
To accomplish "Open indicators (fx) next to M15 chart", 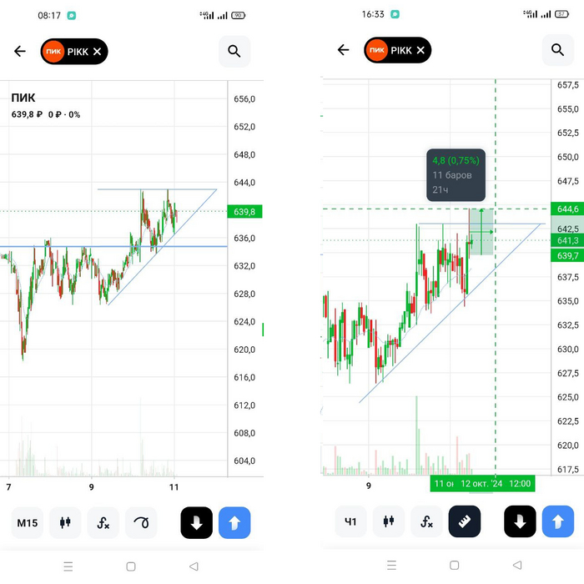I will click(103, 523).
